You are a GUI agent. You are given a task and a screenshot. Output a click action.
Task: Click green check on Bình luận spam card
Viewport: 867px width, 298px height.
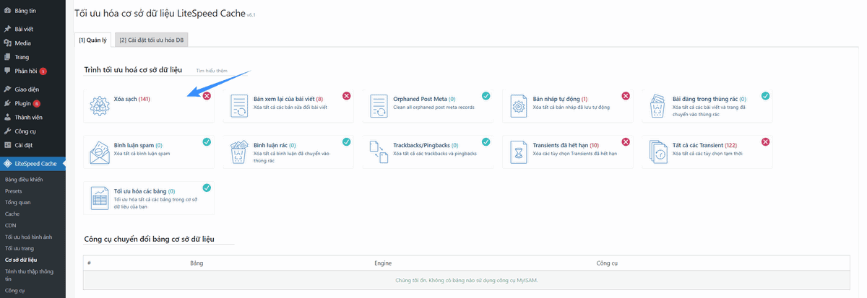click(x=207, y=141)
